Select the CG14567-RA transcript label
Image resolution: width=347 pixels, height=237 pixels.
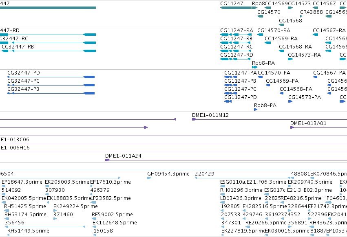click(329, 30)
